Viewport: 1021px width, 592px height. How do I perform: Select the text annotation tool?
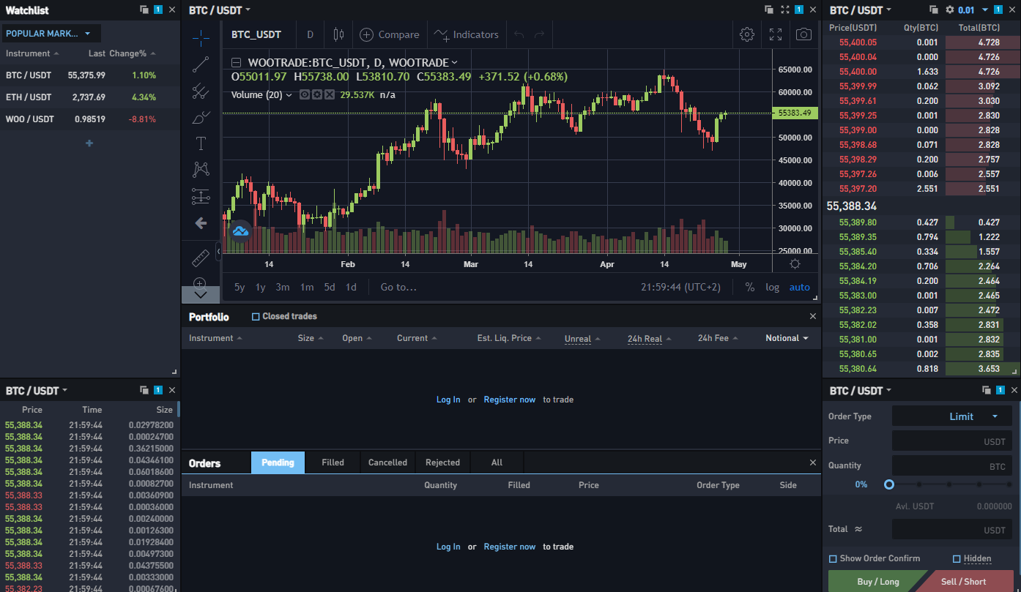(201, 143)
